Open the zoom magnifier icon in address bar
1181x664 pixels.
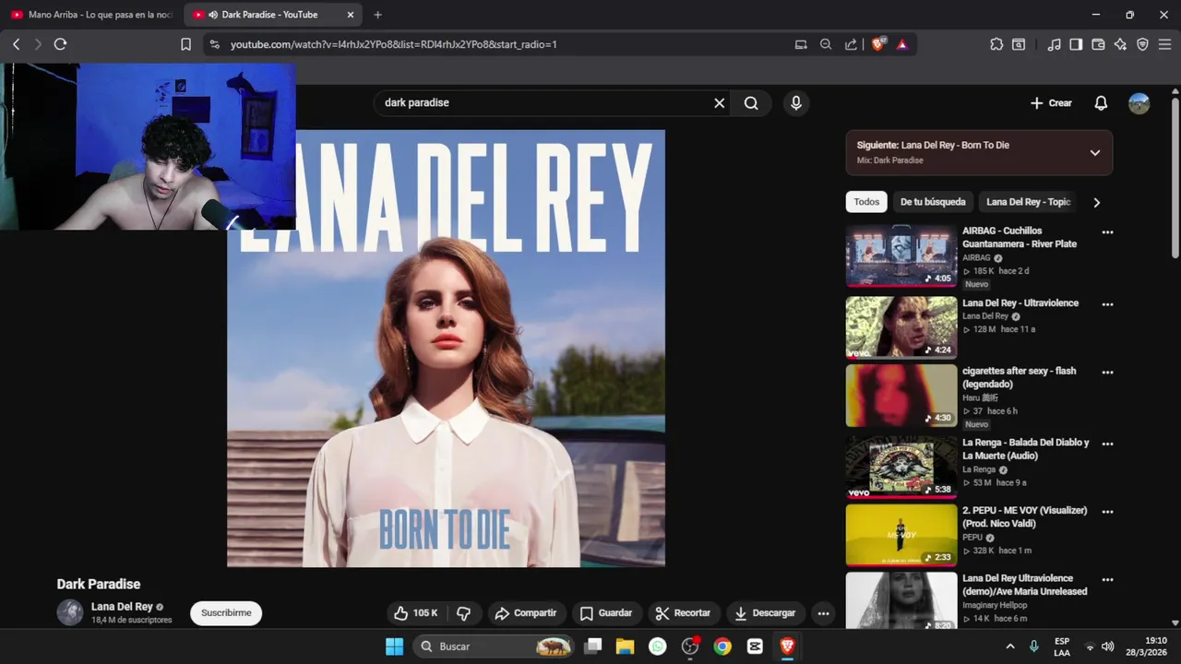point(826,44)
